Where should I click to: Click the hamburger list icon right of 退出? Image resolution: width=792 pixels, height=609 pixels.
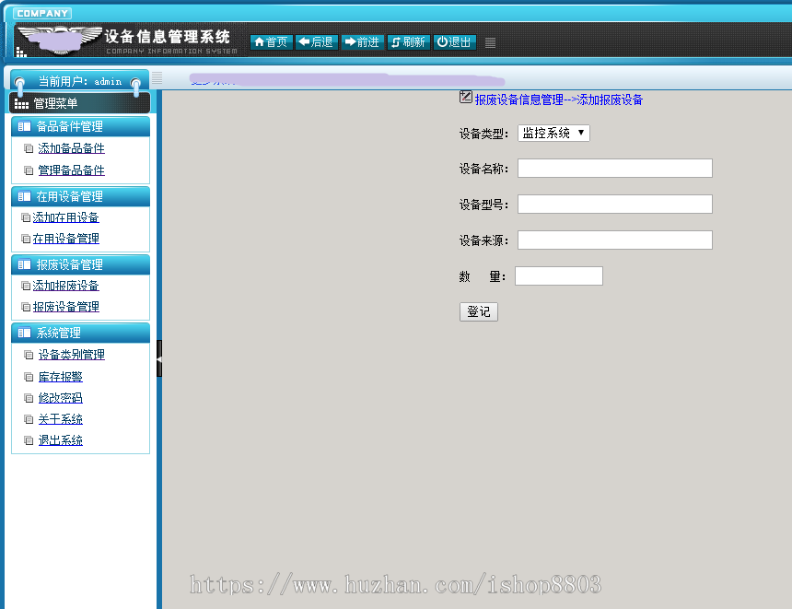[491, 41]
